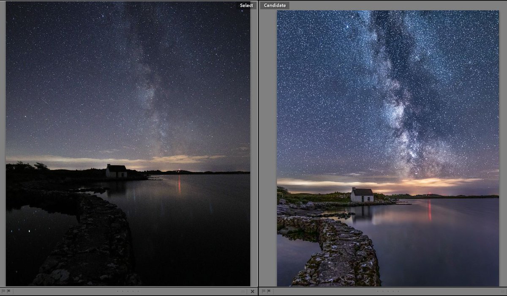The image size is (507, 296).
Task: Set star rating dots under Candidate photo
Action: click(387, 291)
